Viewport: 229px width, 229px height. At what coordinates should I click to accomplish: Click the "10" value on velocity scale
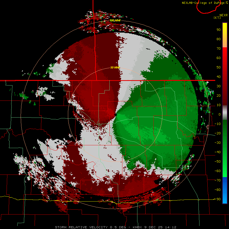pos(219,105)
